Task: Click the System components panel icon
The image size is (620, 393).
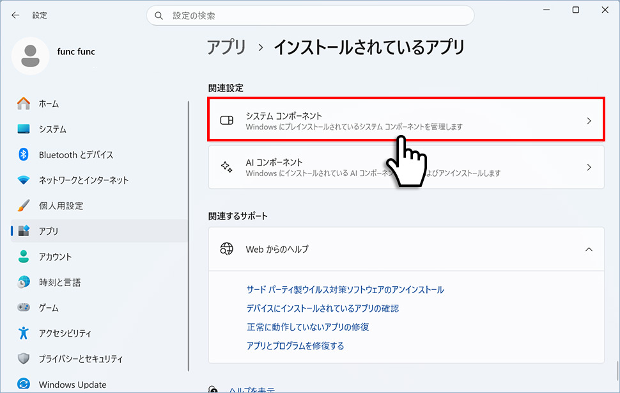Action: [x=226, y=120]
